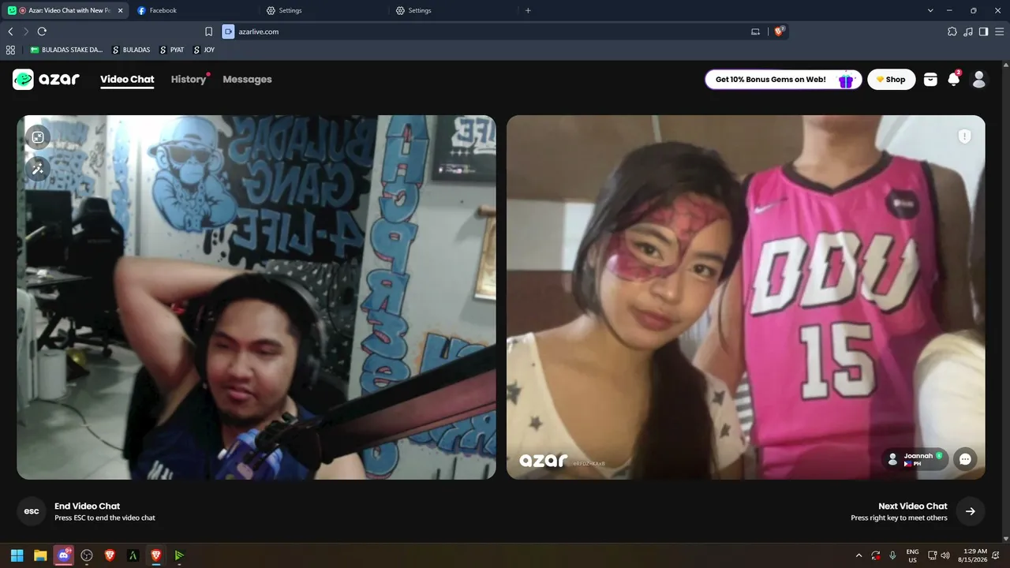Open the BULADAS bookmark
The image size is (1010, 568).
[131, 50]
